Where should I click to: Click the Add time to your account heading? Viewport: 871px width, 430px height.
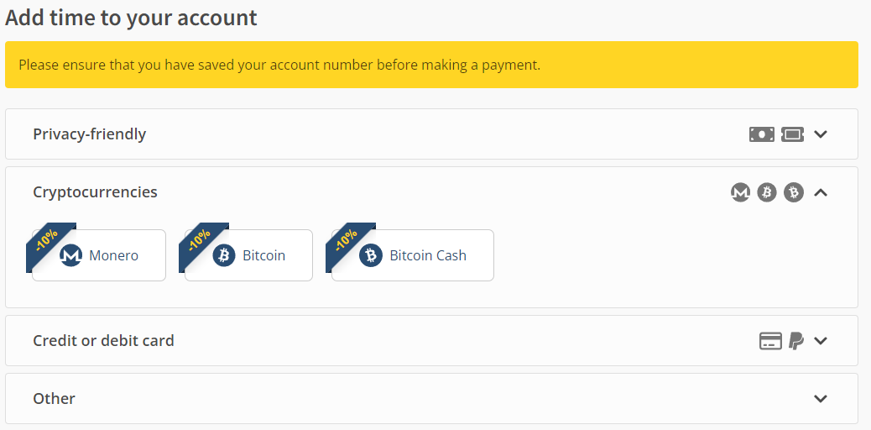(132, 18)
